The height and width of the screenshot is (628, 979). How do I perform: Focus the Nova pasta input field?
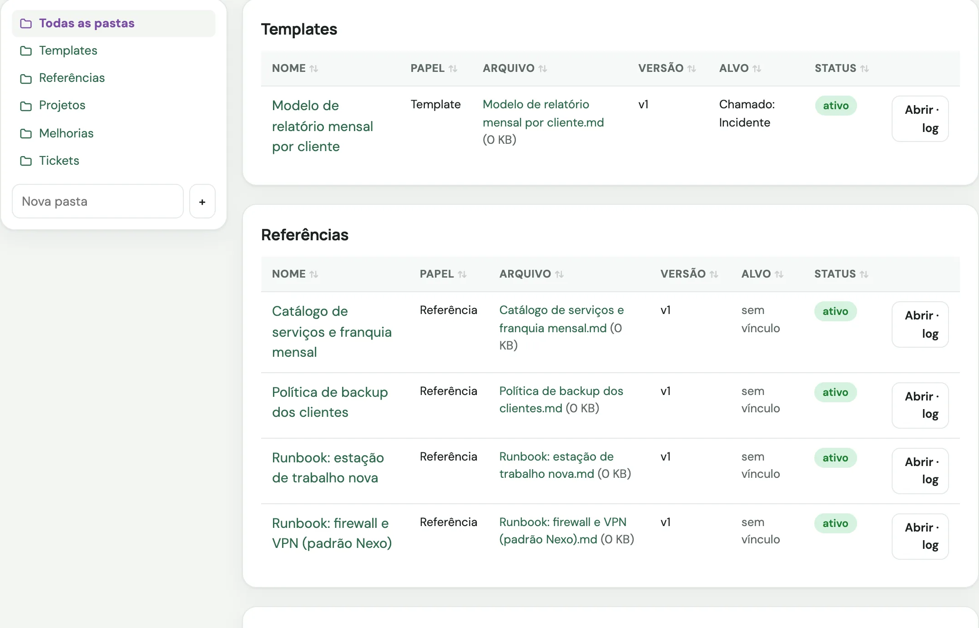click(x=98, y=201)
